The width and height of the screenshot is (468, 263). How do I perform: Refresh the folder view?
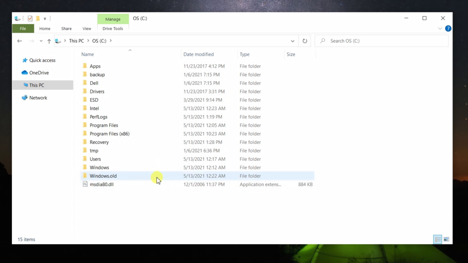click(305, 41)
